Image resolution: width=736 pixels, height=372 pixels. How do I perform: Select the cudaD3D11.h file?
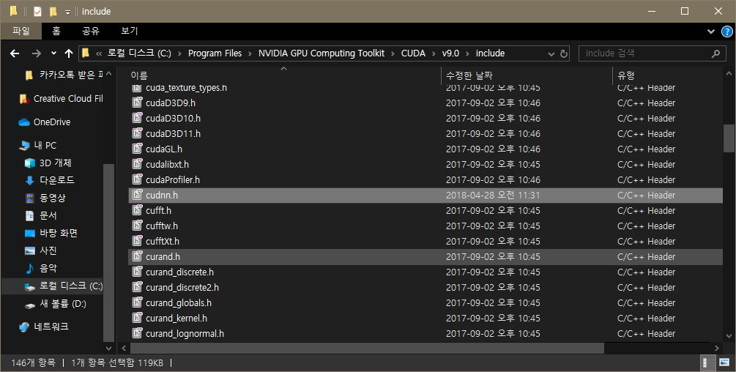(425, 134)
